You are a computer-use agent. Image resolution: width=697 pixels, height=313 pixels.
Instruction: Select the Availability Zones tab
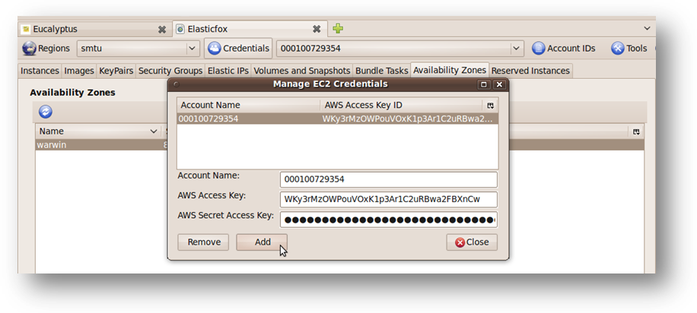point(450,70)
